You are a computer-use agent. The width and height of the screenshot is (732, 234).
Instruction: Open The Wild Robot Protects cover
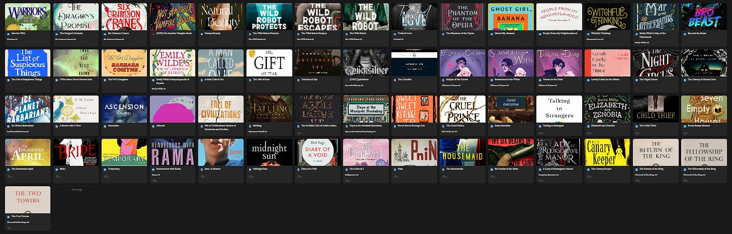[x=269, y=16]
